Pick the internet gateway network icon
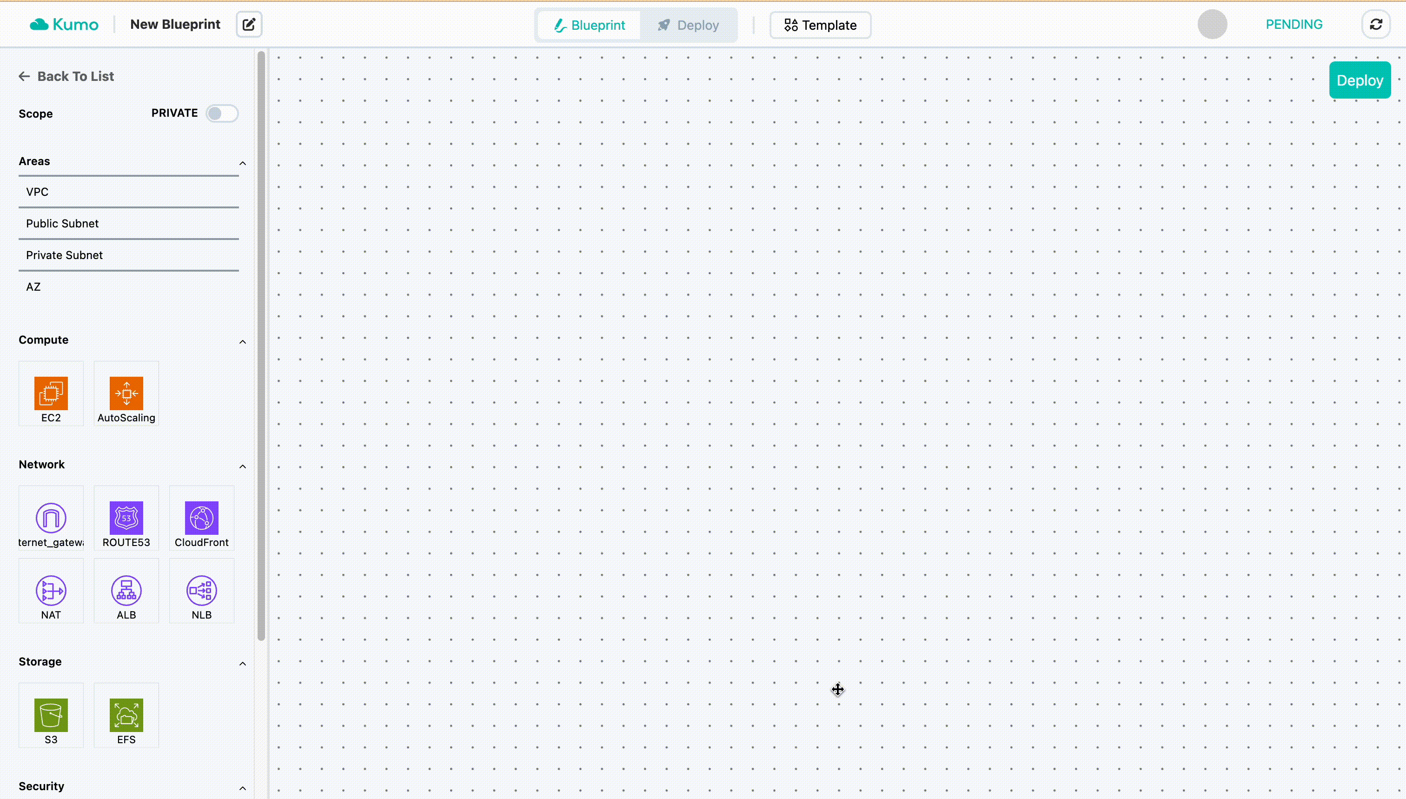 point(51,518)
